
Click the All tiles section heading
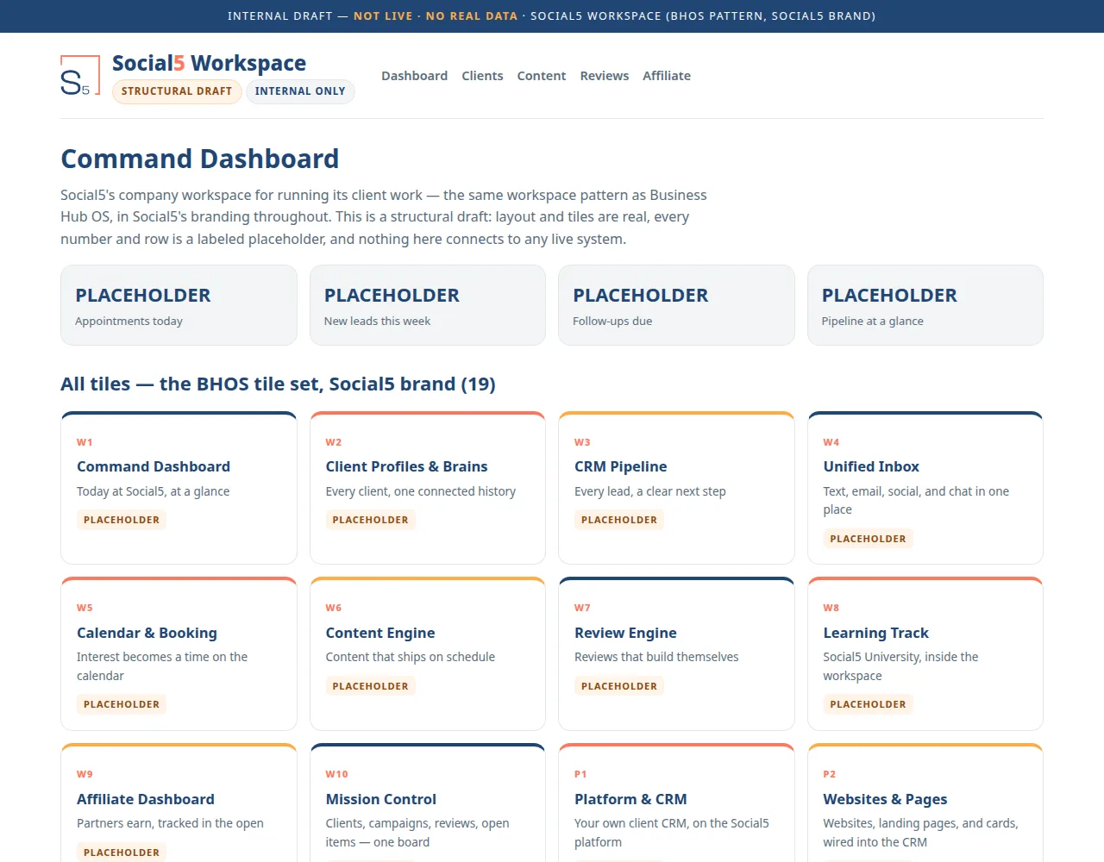point(278,384)
